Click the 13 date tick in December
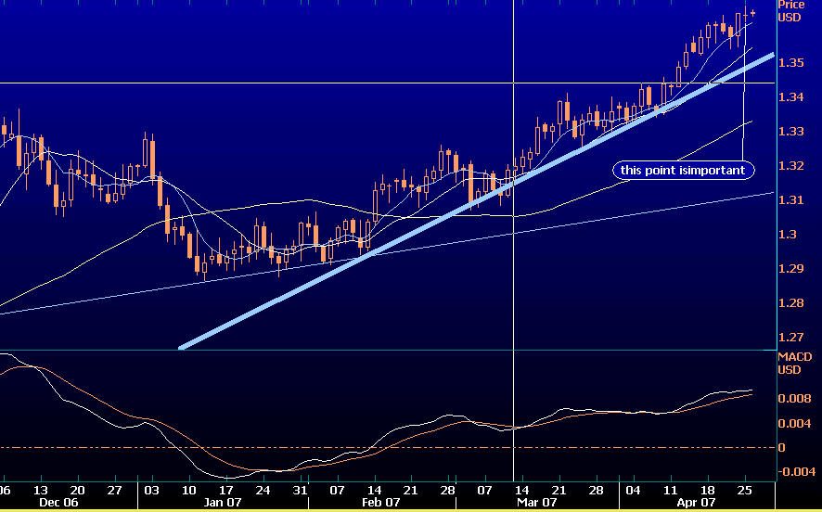The image size is (822, 512). tap(41, 490)
